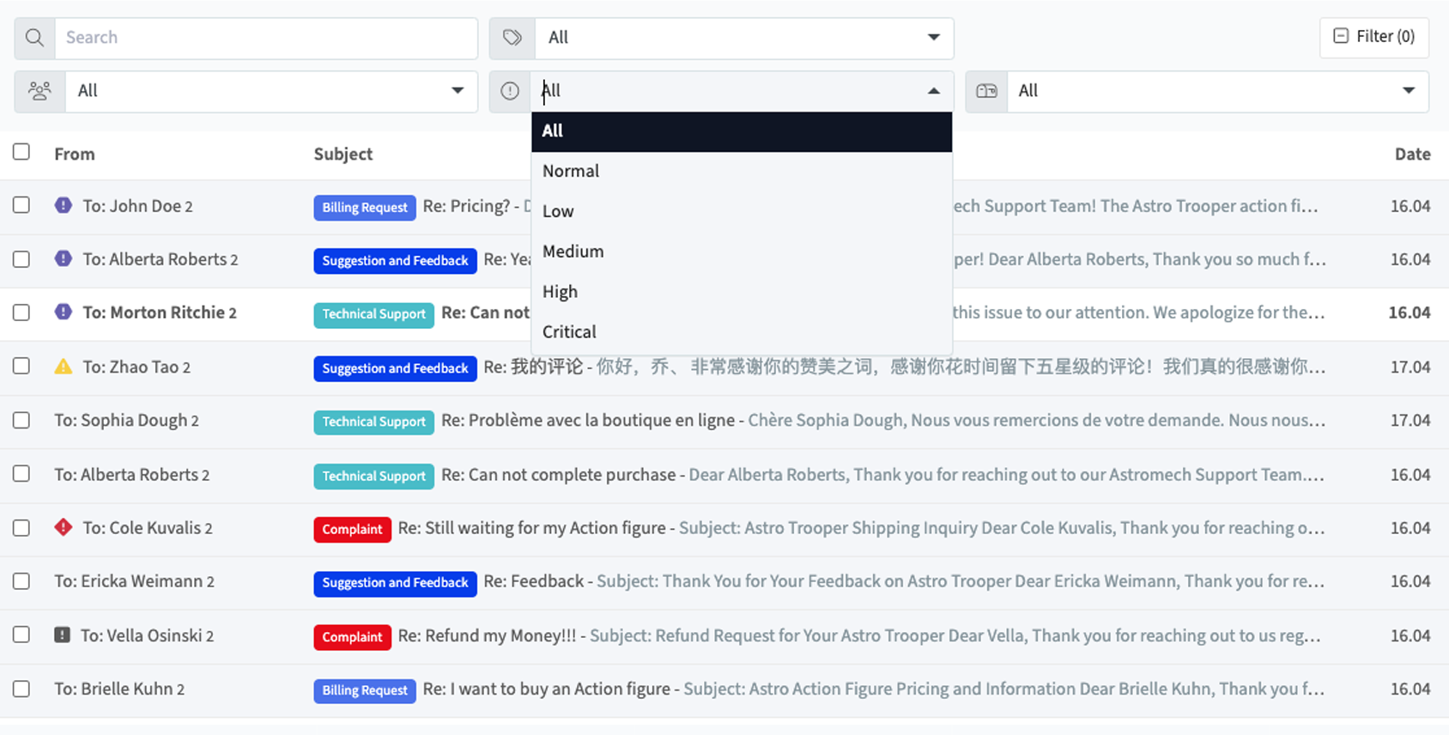Click red diamond icon on Cole Kuvalis row
Viewport: 1449px width, 735px height.
tap(64, 527)
